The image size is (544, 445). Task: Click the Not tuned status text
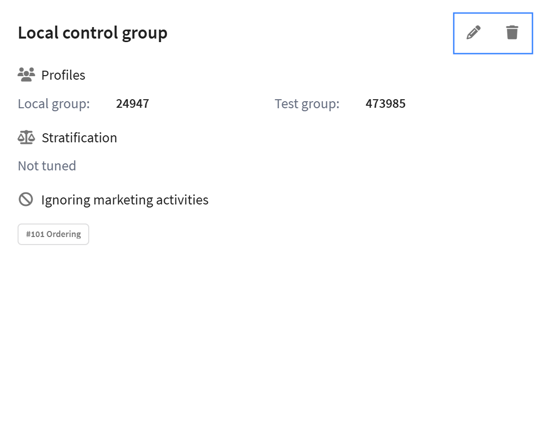tap(47, 166)
